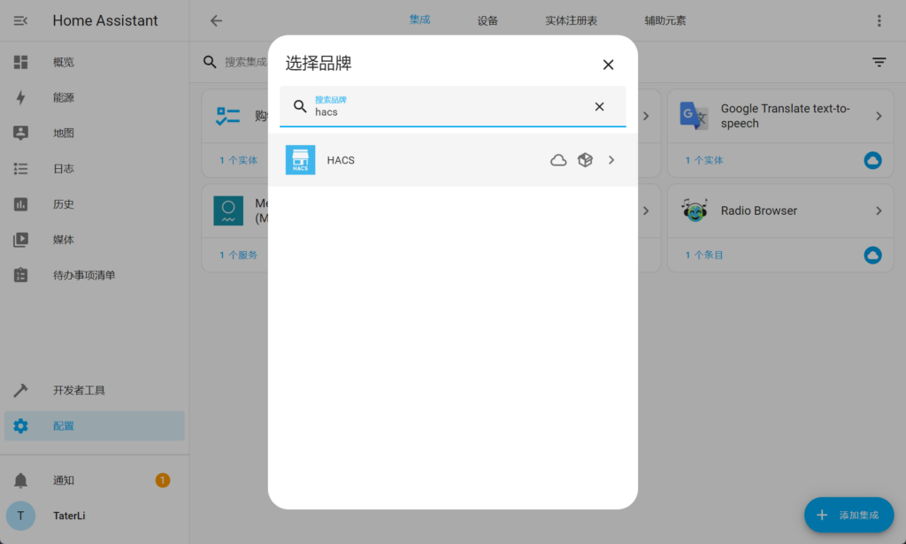
Task: Open the 能源 energy lightning icon
Action: click(x=21, y=97)
